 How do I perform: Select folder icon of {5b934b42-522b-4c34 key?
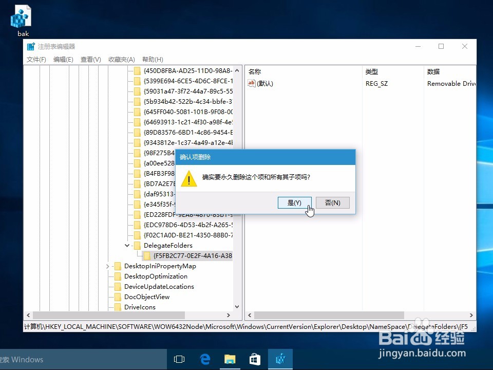click(138, 102)
